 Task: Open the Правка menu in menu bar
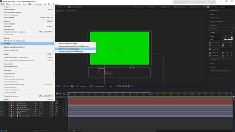[x=8, y=4]
